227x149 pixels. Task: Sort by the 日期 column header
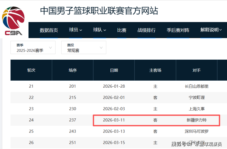[x=114, y=70]
